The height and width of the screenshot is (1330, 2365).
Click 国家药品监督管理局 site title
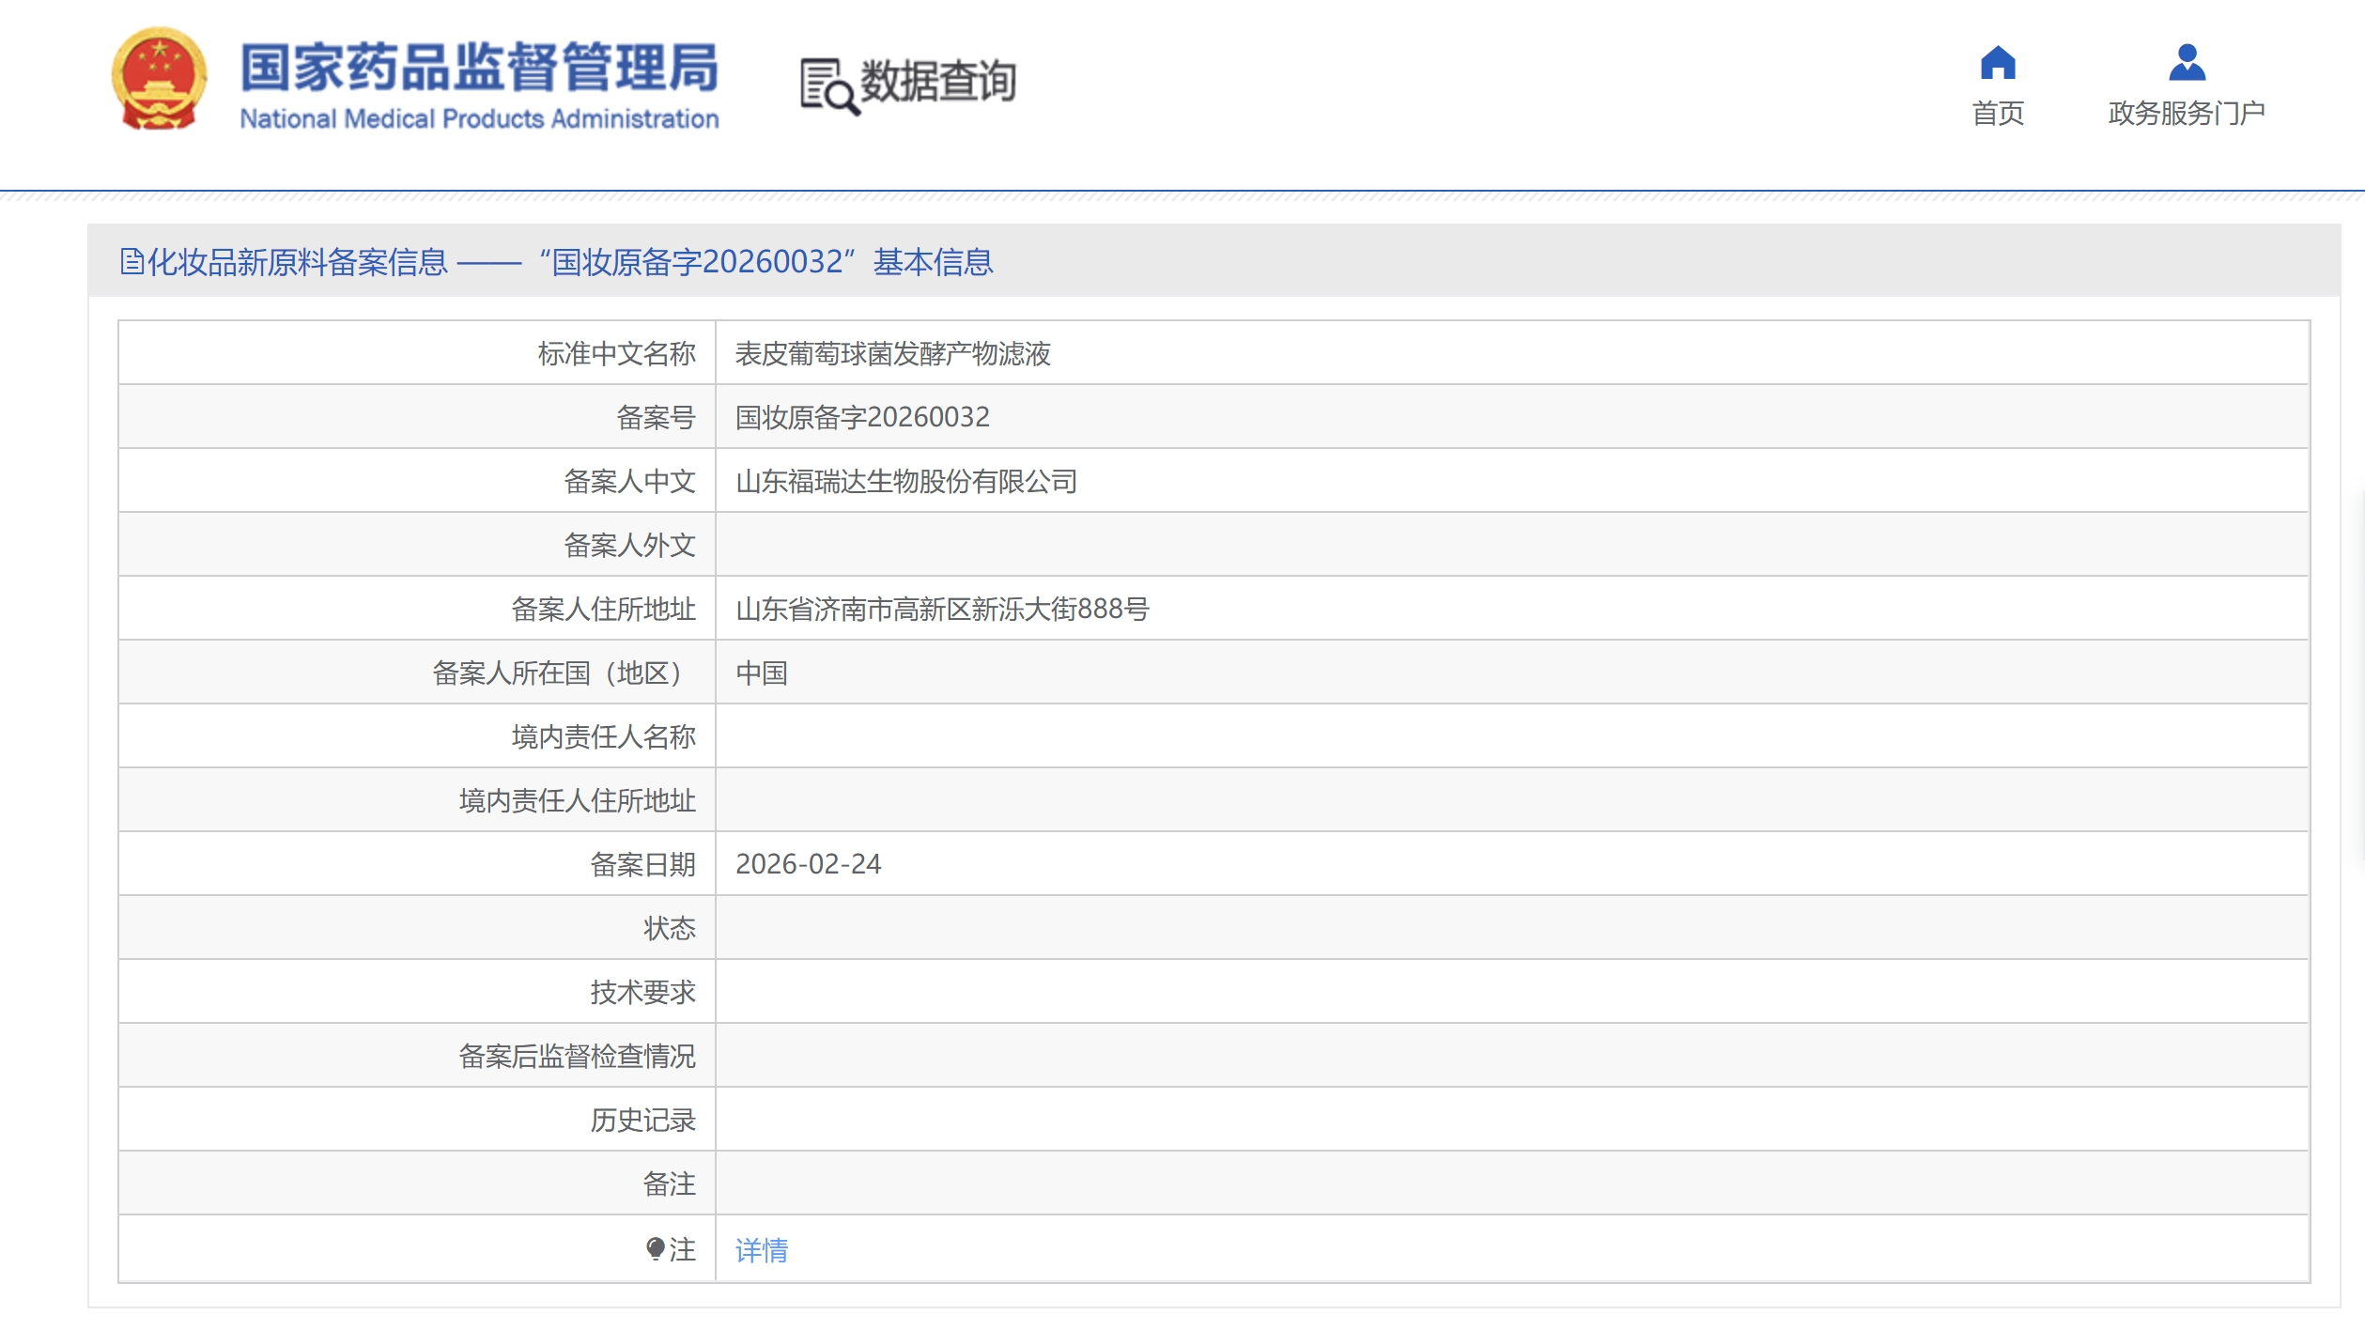point(479,68)
